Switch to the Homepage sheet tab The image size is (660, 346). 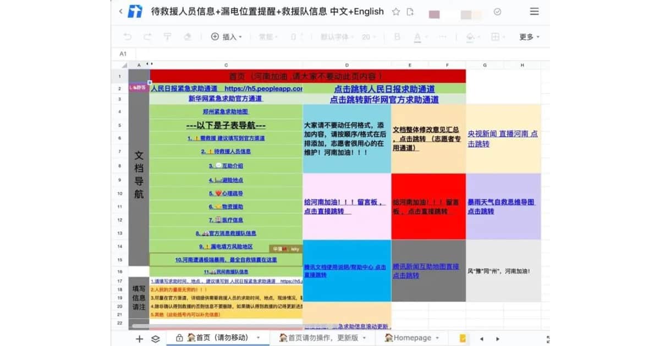411,338
